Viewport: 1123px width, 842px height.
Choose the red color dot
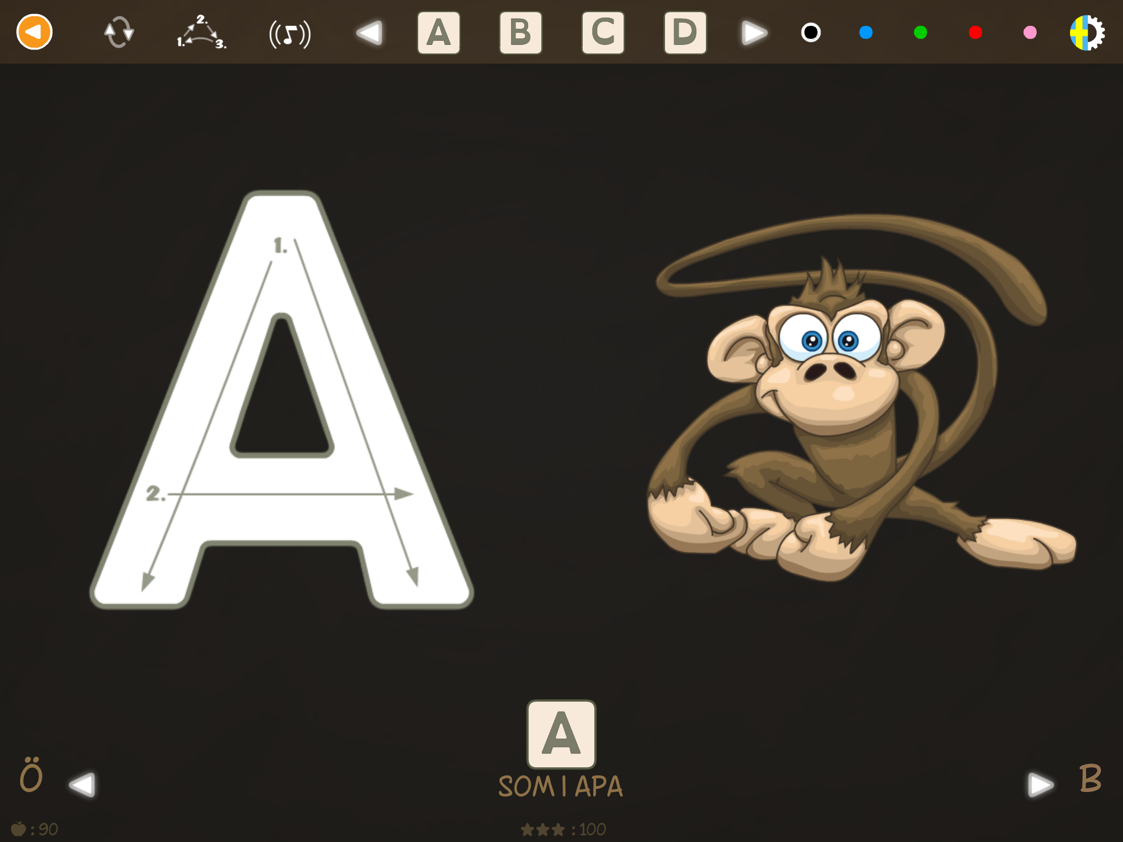point(975,32)
